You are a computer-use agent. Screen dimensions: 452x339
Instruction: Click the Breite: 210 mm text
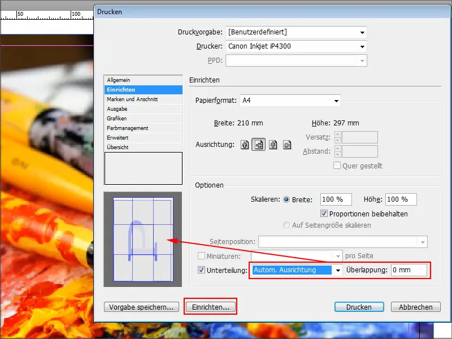238,123
